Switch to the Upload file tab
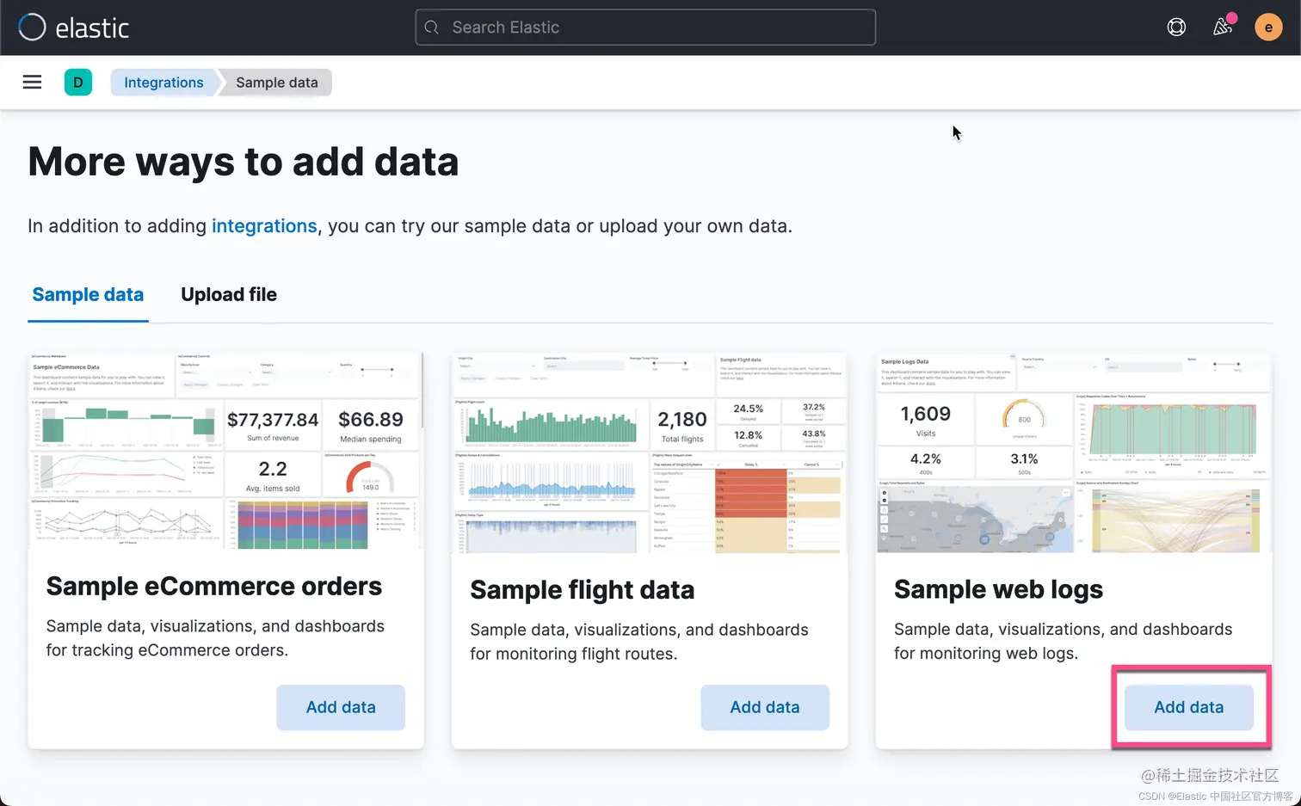This screenshot has height=806, width=1301. pos(229,294)
